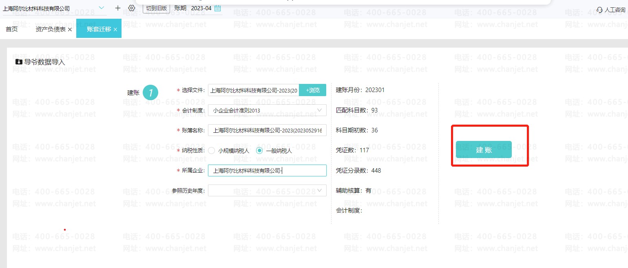Click into the 账簿名称 input field

[x=267, y=130]
